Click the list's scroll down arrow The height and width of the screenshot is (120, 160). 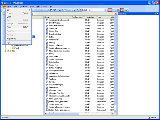click(115, 111)
